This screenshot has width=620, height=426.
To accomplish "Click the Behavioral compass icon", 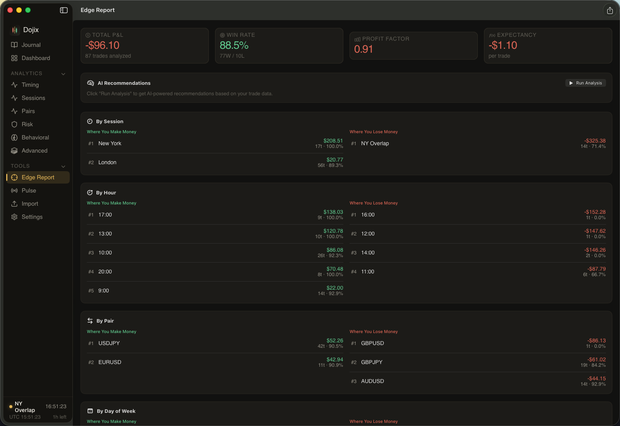I will coord(14,137).
